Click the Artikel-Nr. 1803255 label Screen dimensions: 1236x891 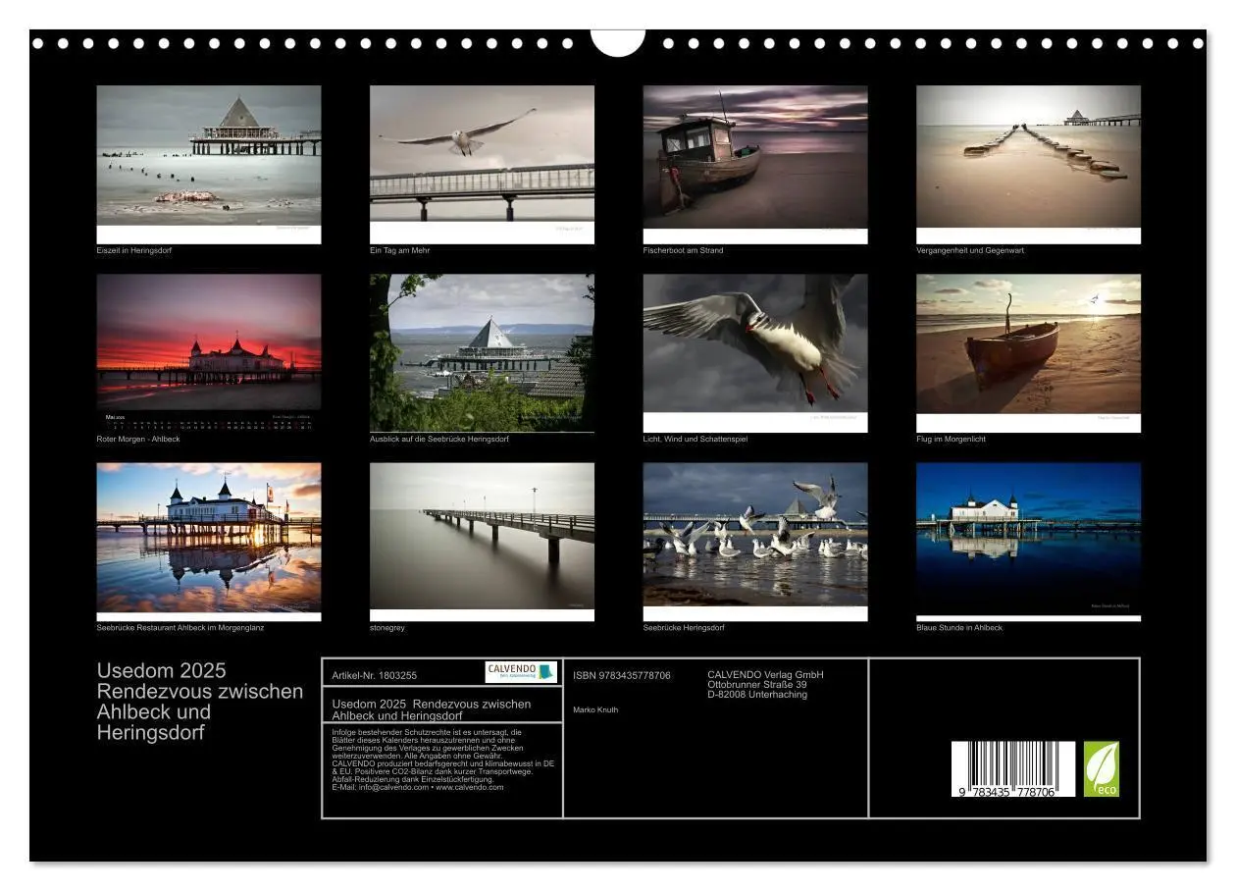[375, 675]
